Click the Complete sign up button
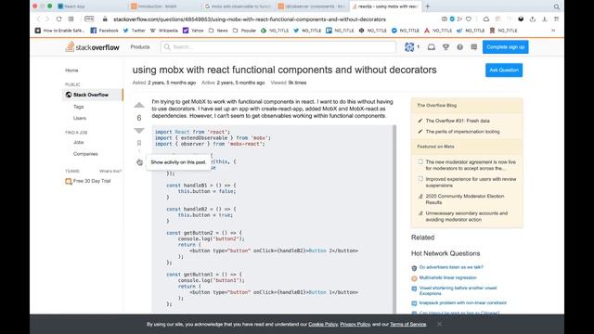Image resolution: width=594 pixels, height=334 pixels. click(x=505, y=47)
